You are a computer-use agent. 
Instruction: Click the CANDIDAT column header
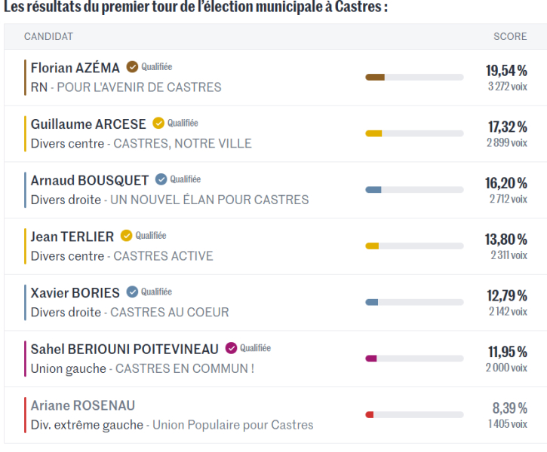[x=48, y=36]
